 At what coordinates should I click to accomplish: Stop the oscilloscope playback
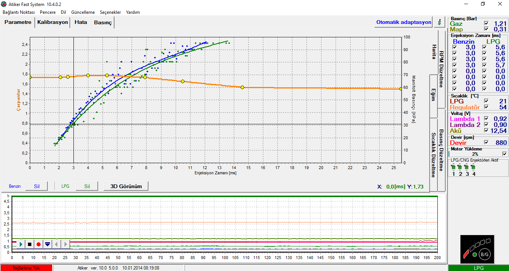pos(30,244)
